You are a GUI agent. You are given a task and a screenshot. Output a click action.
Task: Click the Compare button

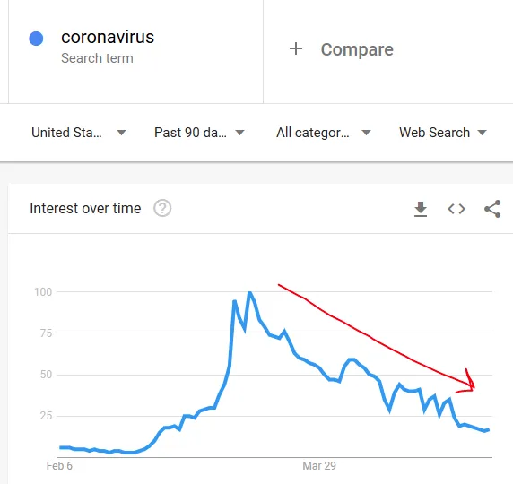click(341, 49)
